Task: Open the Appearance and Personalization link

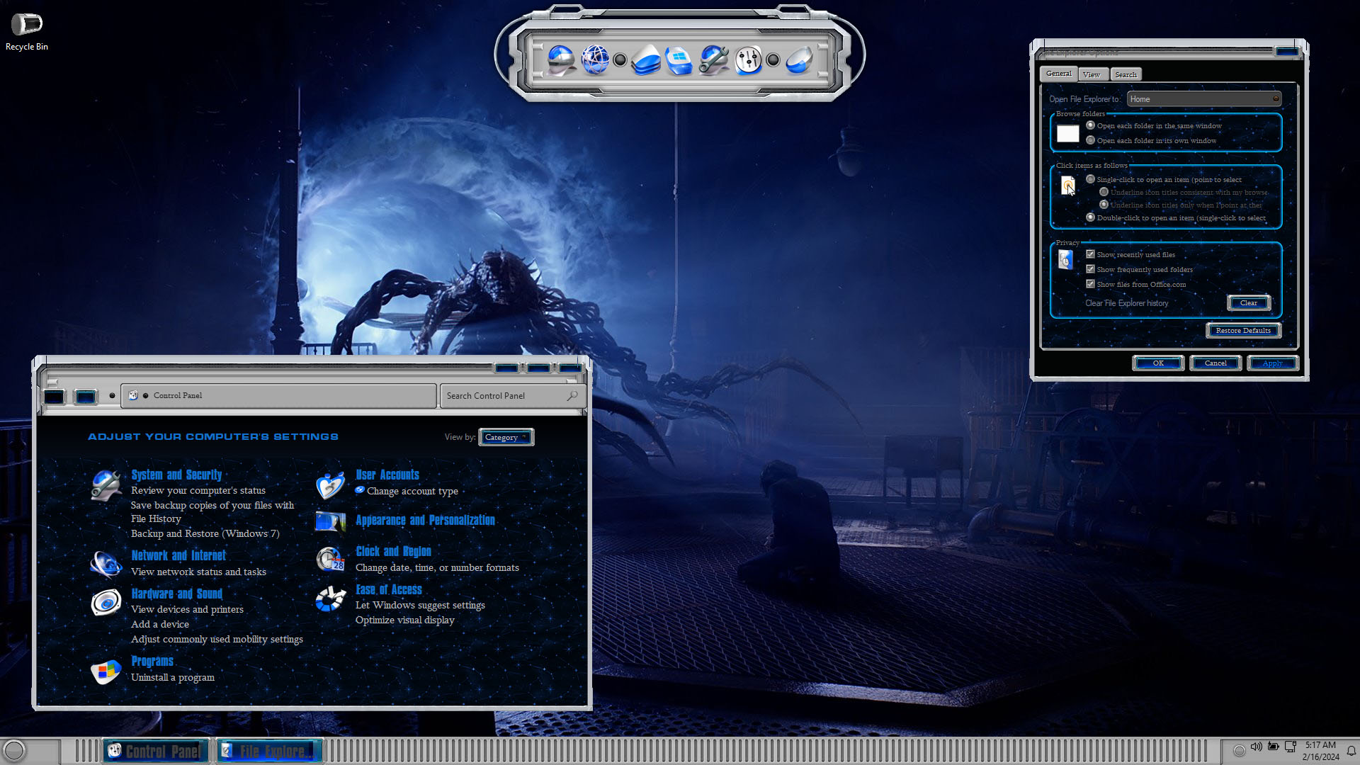Action: click(425, 521)
